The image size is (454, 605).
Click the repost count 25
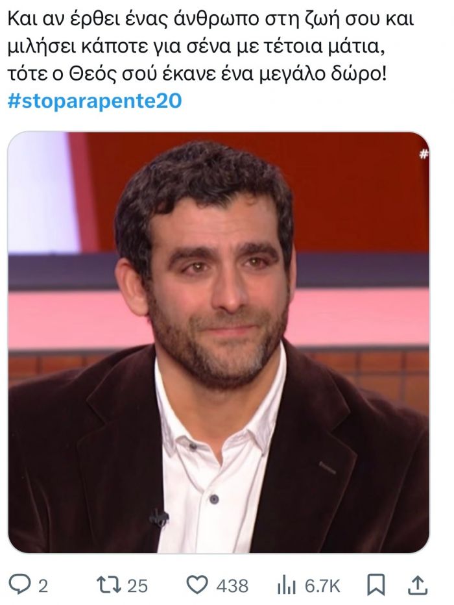[x=137, y=586]
